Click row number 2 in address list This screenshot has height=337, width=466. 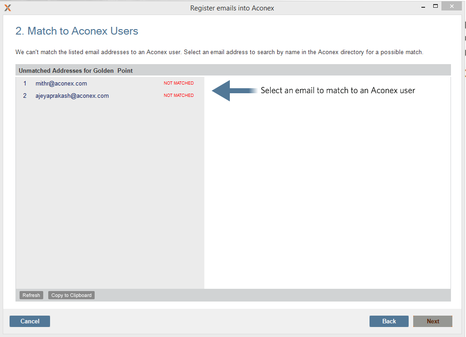(25, 96)
